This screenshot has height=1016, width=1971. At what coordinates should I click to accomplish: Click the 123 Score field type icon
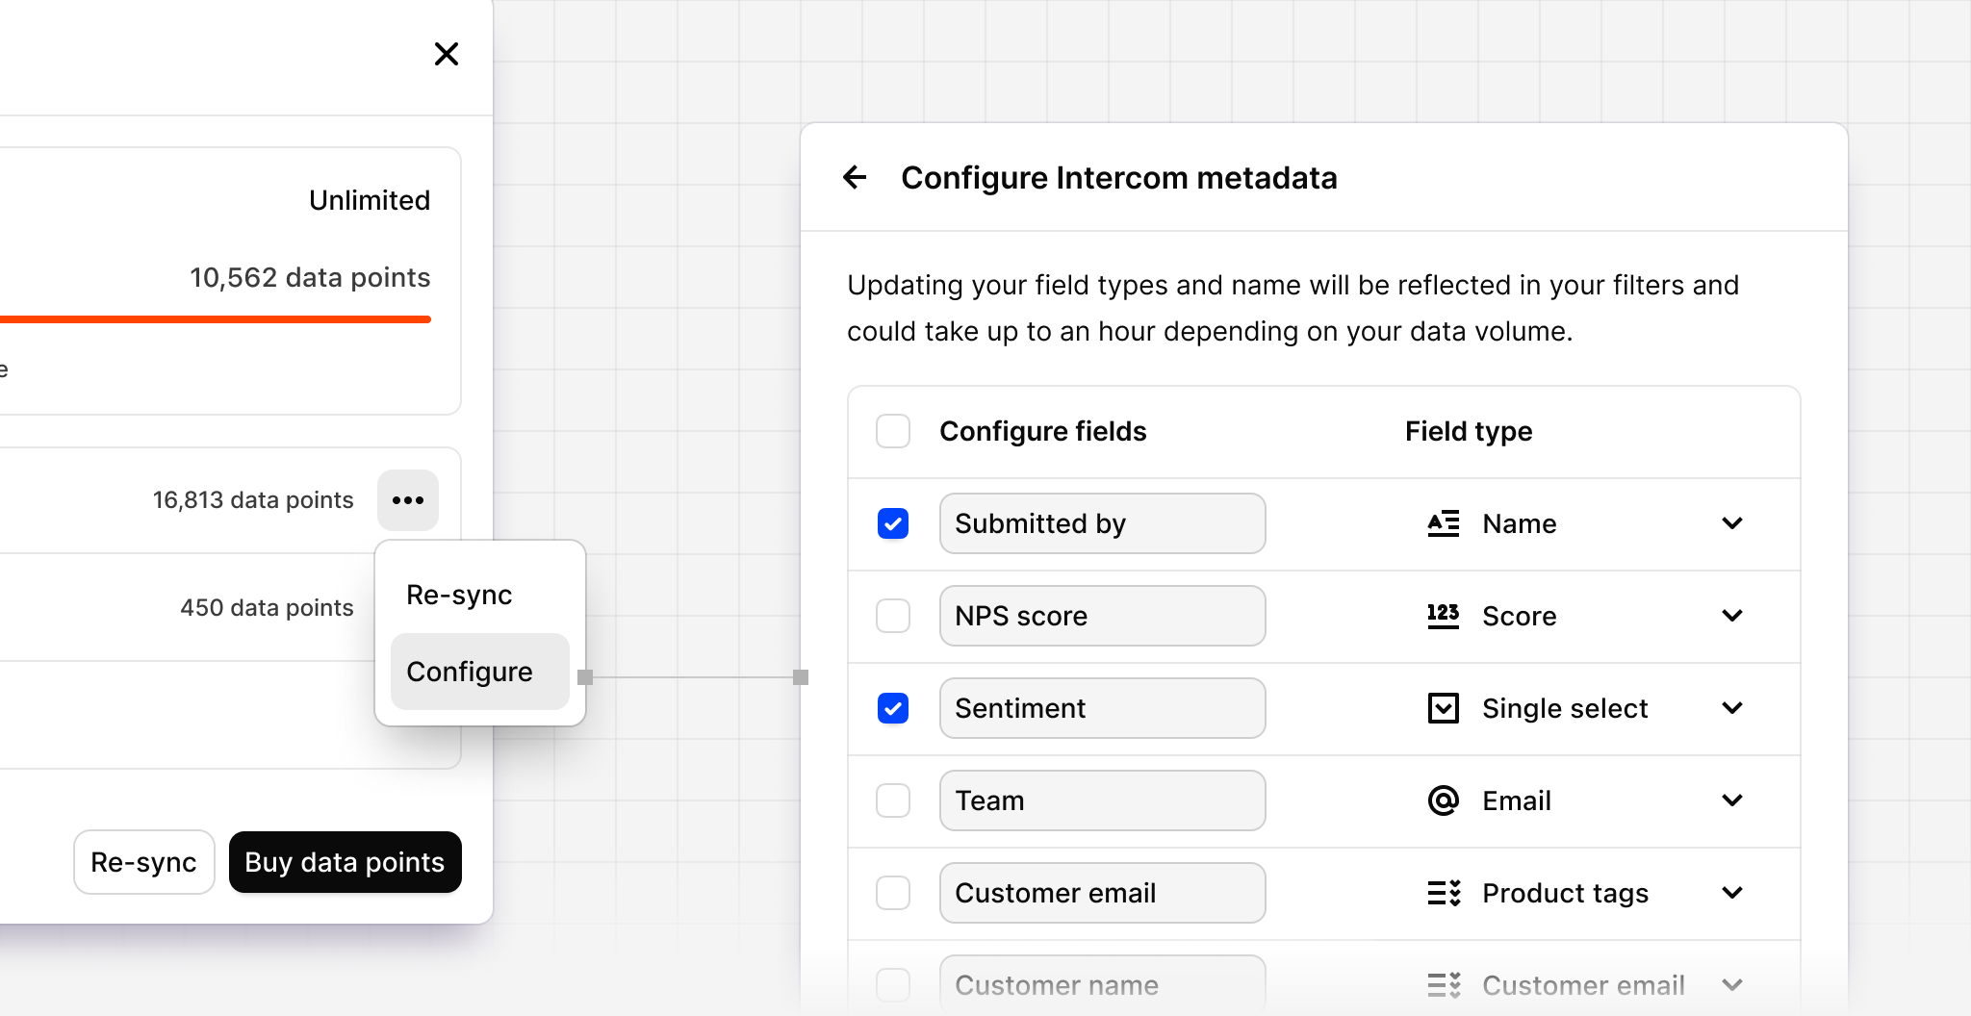pos(1443,616)
